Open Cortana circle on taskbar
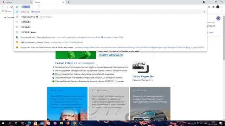Screen dimensions: 225x126 tap(16, 123)
